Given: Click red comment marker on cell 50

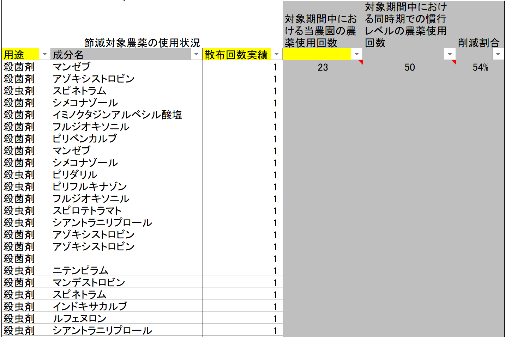Looking at the screenshot, I should [454, 62].
